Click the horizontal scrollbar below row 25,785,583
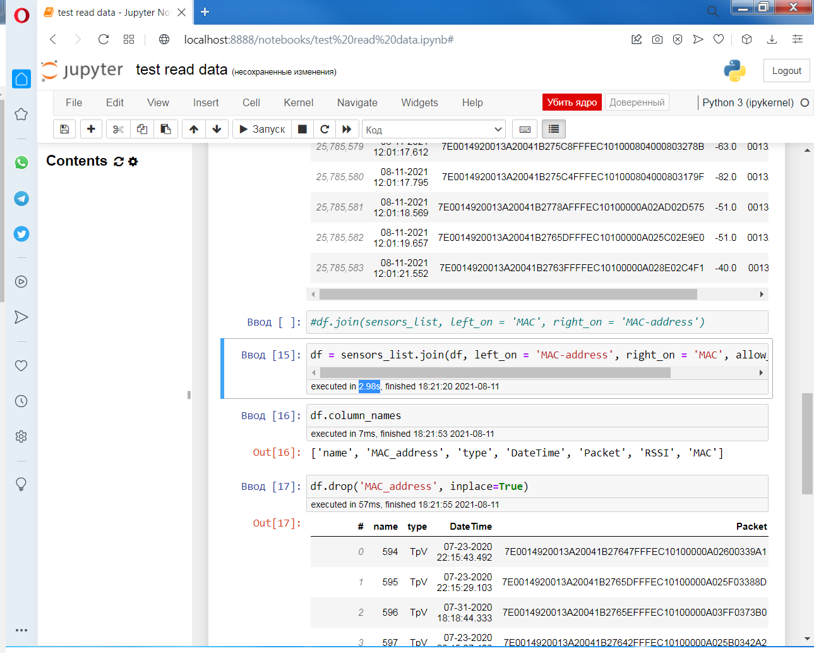 click(x=508, y=294)
